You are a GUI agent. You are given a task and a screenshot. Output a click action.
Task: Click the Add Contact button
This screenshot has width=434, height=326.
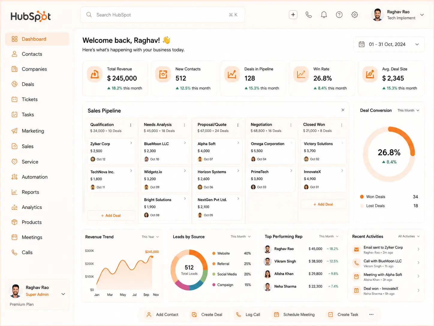162,315
